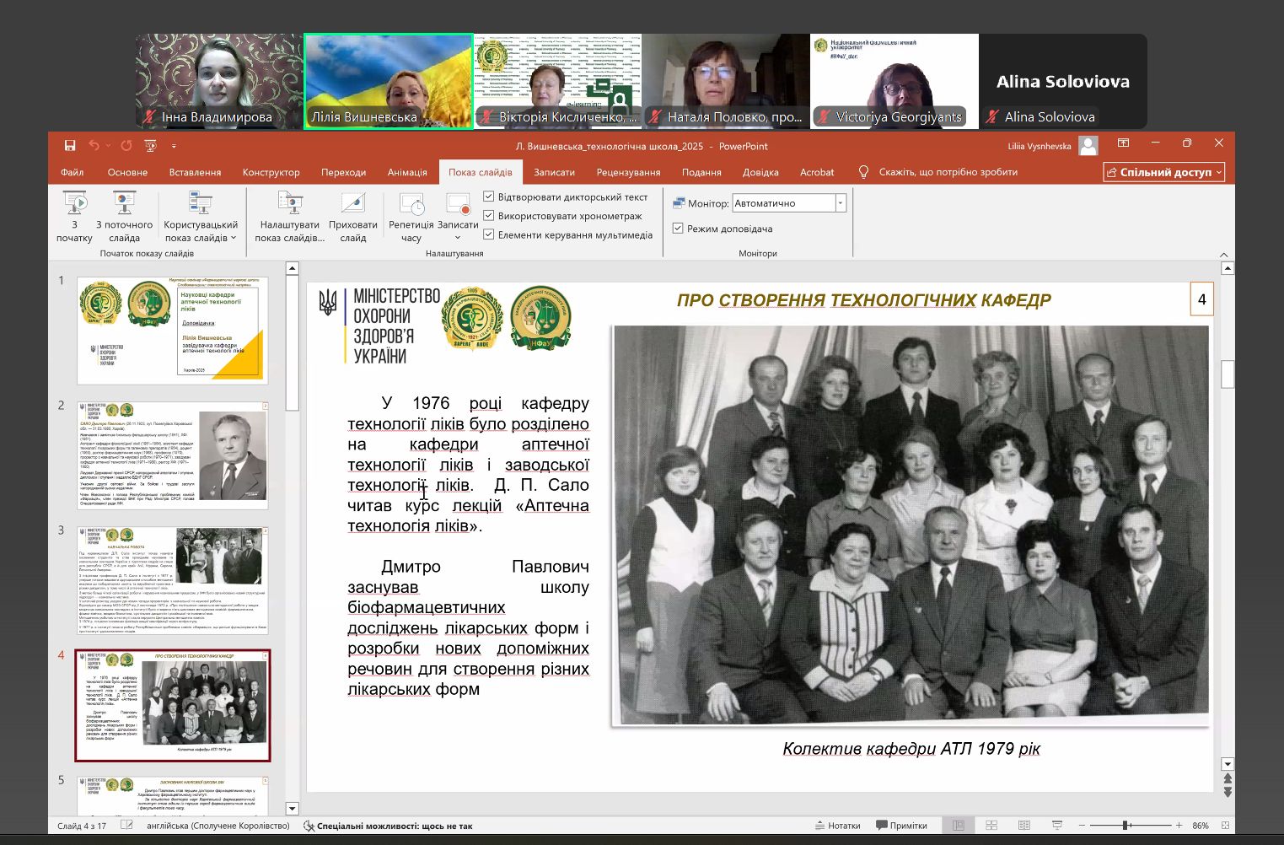Switch to the Рецензування tab
This screenshot has height=845, width=1284.
tap(628, 172)
